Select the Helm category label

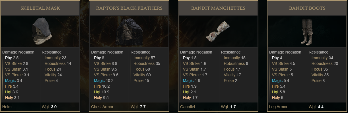7,107
